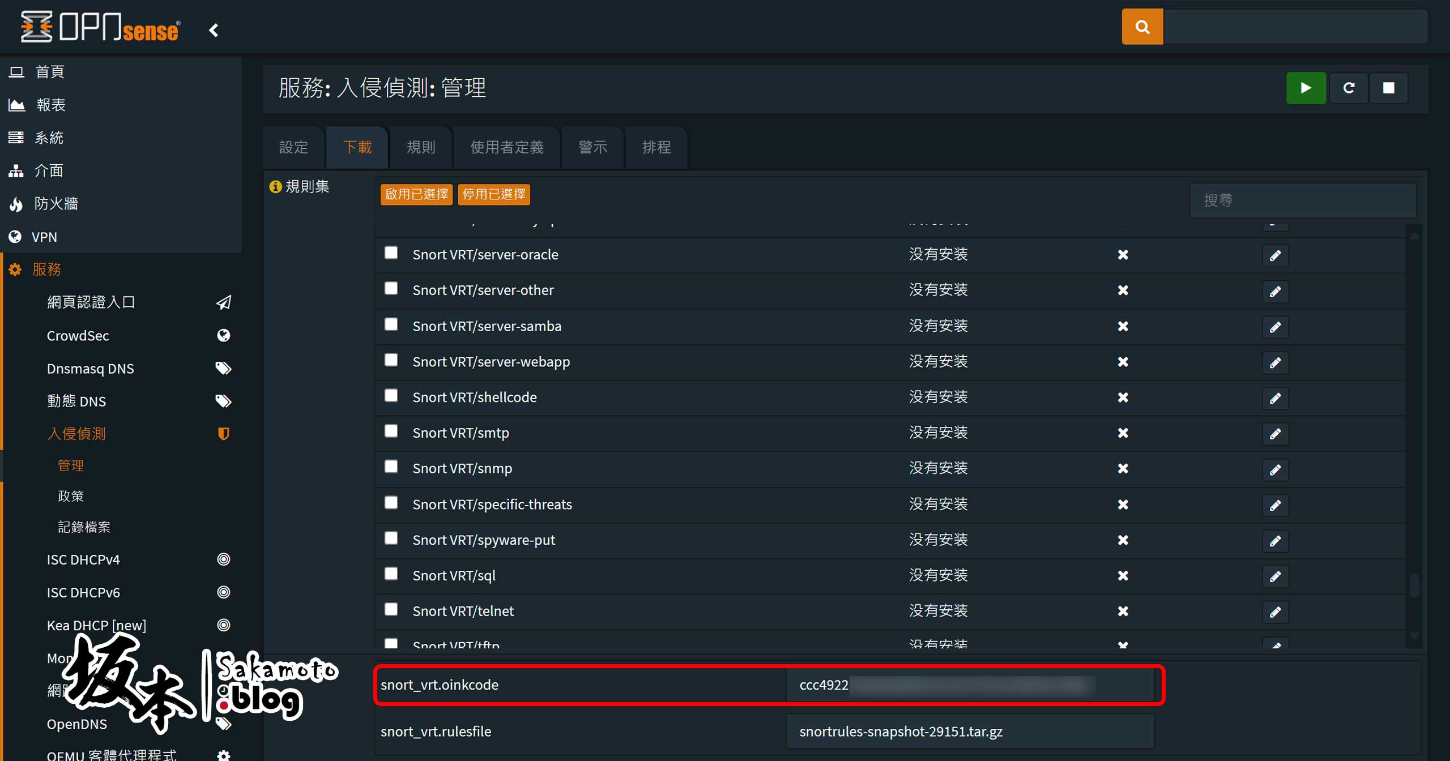Toggle enabled X for Snort VRT/sql
Screen dimensions: 1450x761
1123,576
